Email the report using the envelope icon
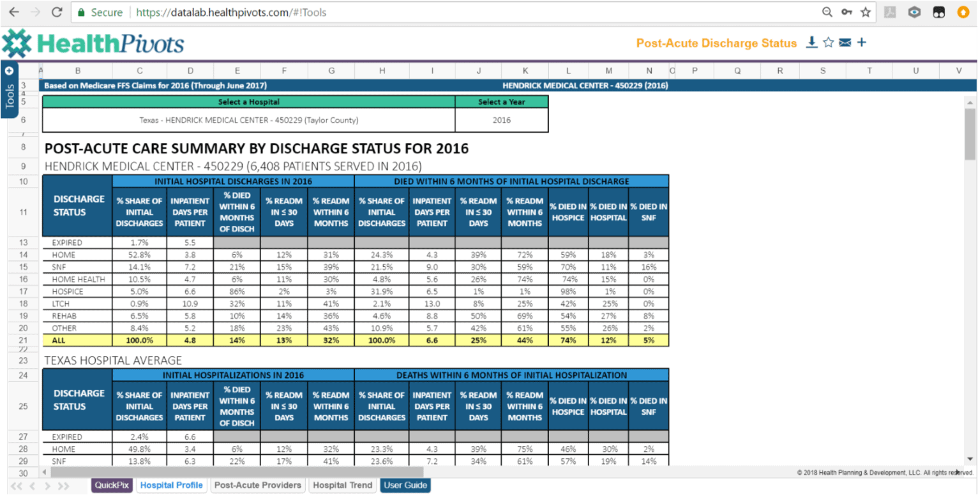The image size is (978, 495). [845, 43]
